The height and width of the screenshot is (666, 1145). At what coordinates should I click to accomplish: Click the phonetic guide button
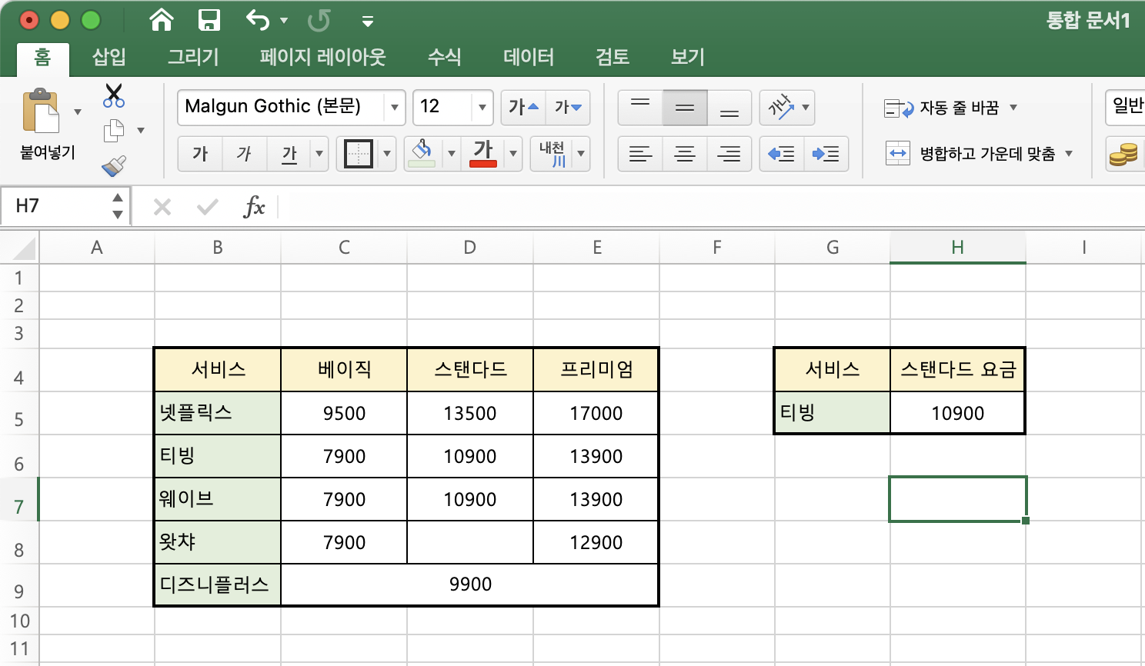(552, 154)
